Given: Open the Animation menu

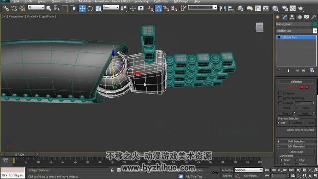Looking at the screenshot, I should 102,1.
